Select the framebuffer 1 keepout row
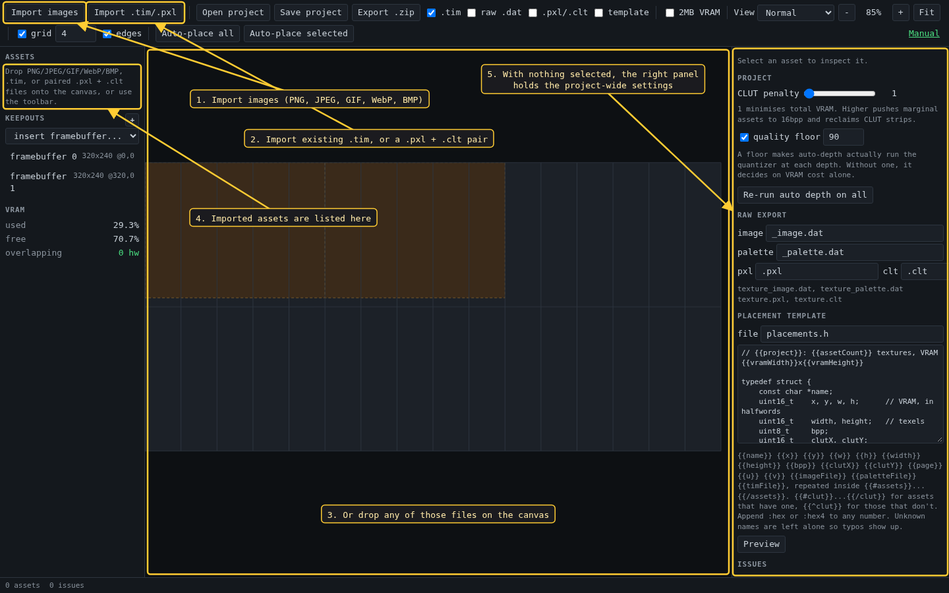 pos(72,182)
